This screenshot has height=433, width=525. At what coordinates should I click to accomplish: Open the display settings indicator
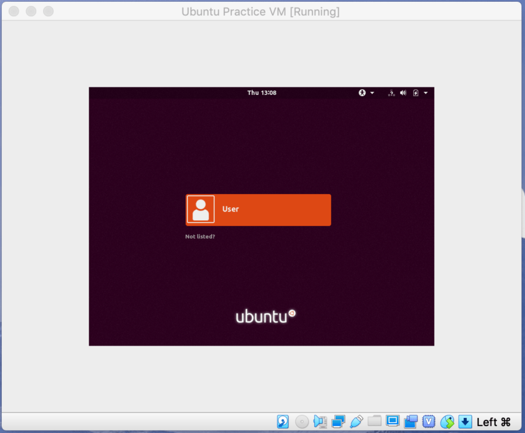tap(392, 421)
